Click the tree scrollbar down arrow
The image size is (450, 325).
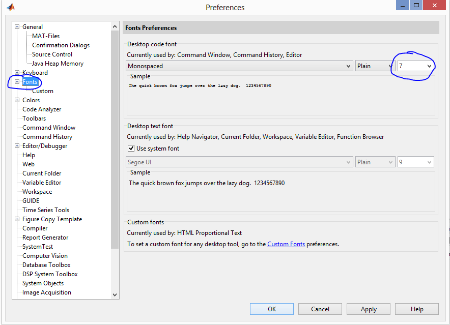[x=115, y=295]
